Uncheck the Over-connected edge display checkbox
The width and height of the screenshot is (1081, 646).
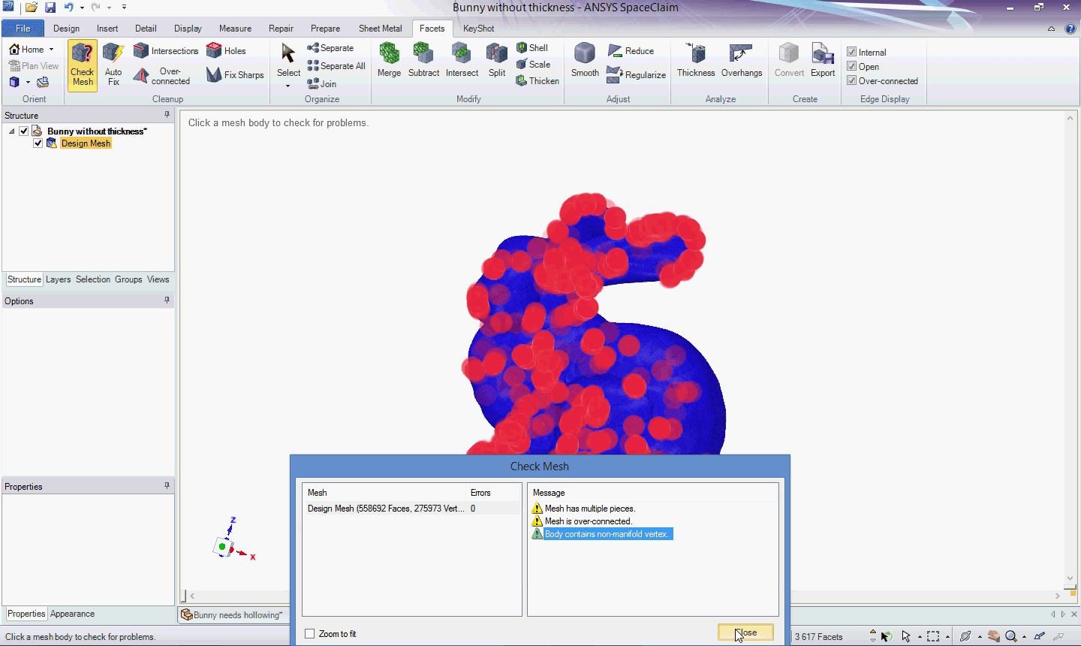point(852,80)
